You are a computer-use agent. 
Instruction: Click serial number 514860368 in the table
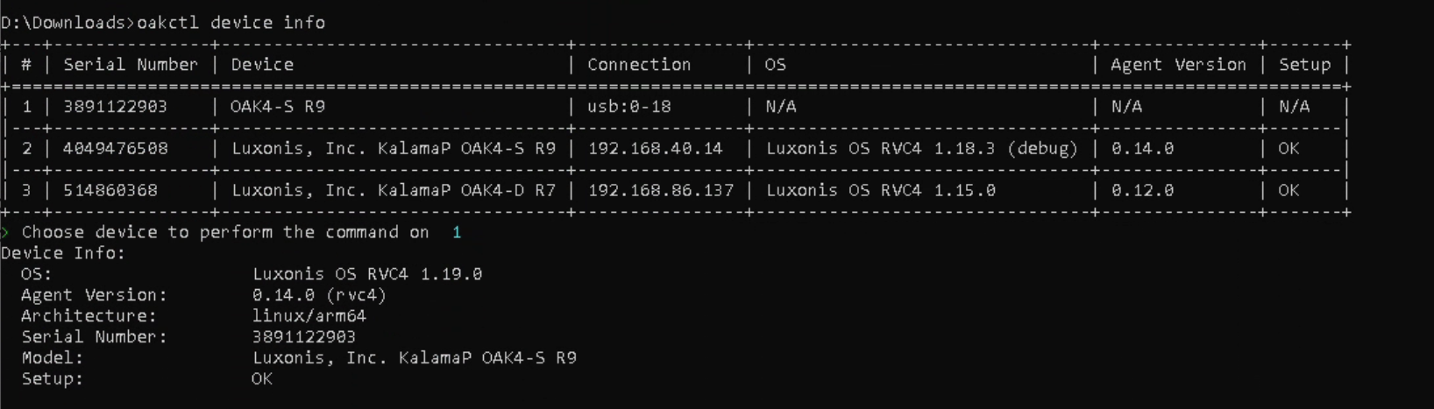(110, 190)
